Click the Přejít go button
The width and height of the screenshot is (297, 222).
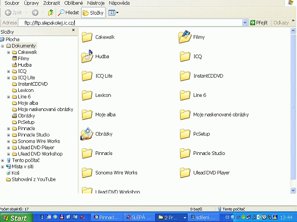tap(259, 23)
